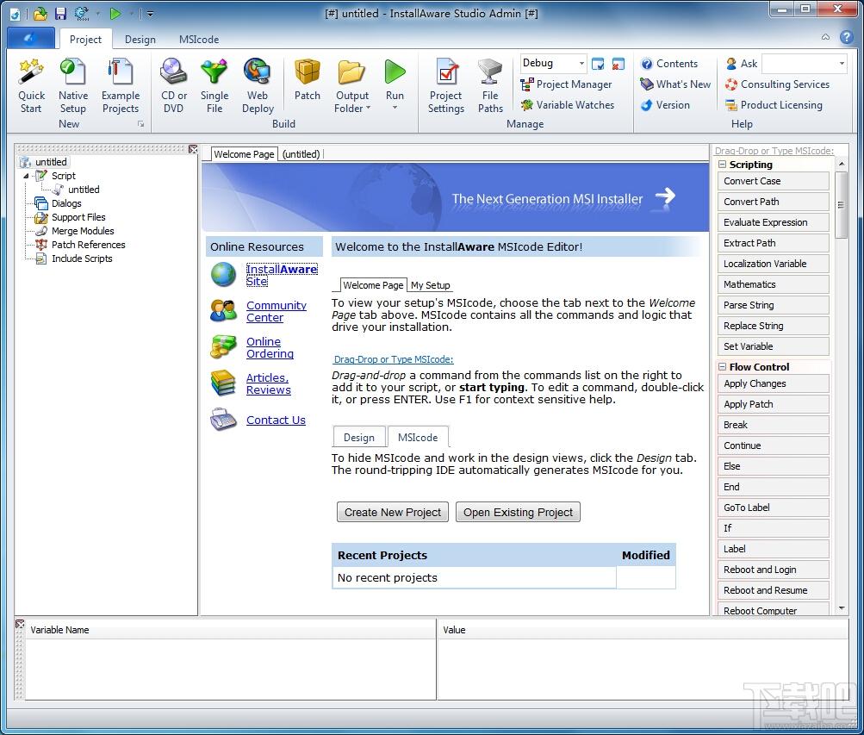Open Project Settings
Image resolution: width=864 pixels, height=735 pixels.
[x=445, y=86]
